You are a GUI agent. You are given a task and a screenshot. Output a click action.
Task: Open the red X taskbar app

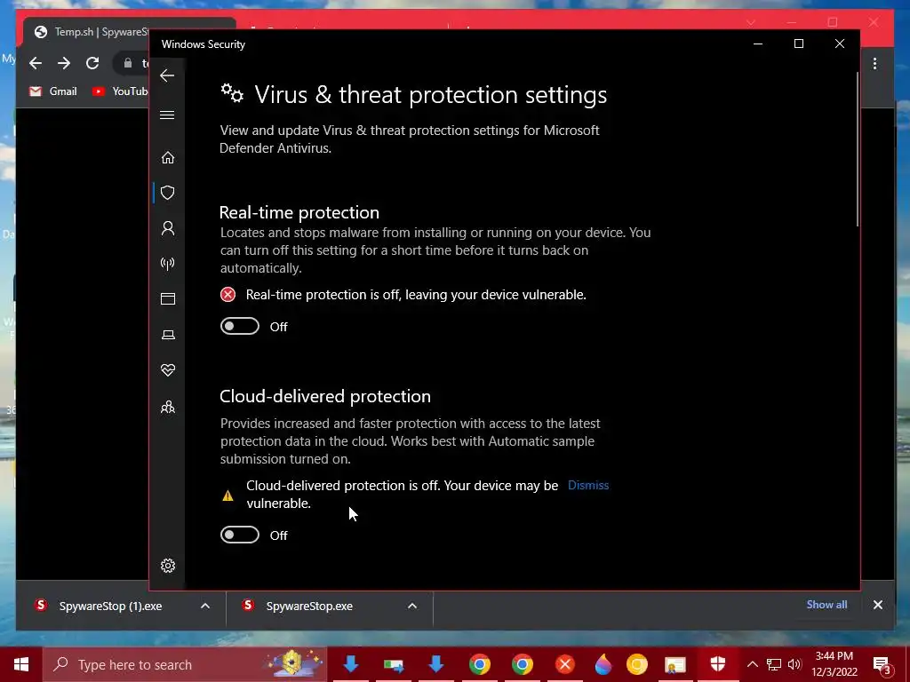(564, 664)
